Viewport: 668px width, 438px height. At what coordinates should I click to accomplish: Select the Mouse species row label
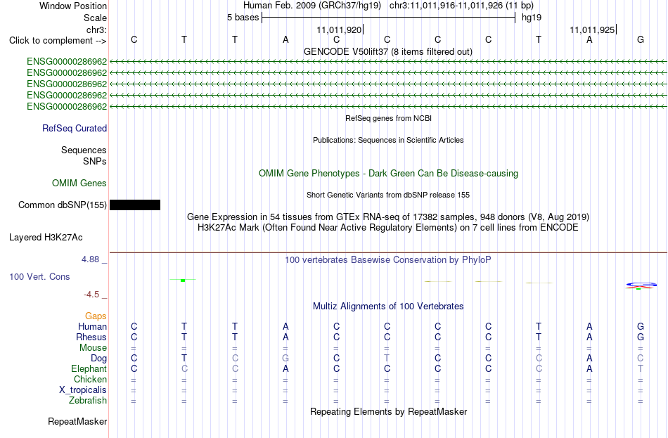click(93, 348)
